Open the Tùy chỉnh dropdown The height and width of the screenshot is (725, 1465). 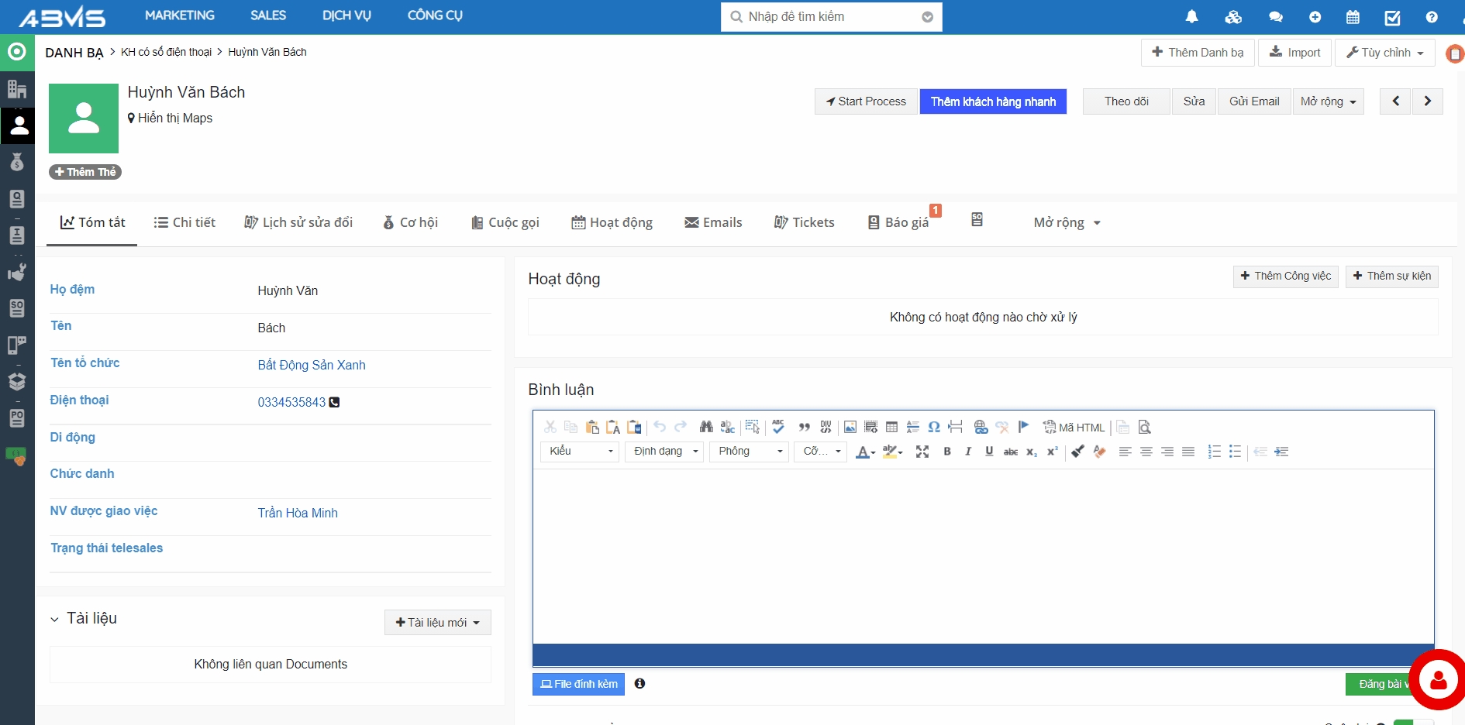pyautogui.click(x=1384, y=53)
